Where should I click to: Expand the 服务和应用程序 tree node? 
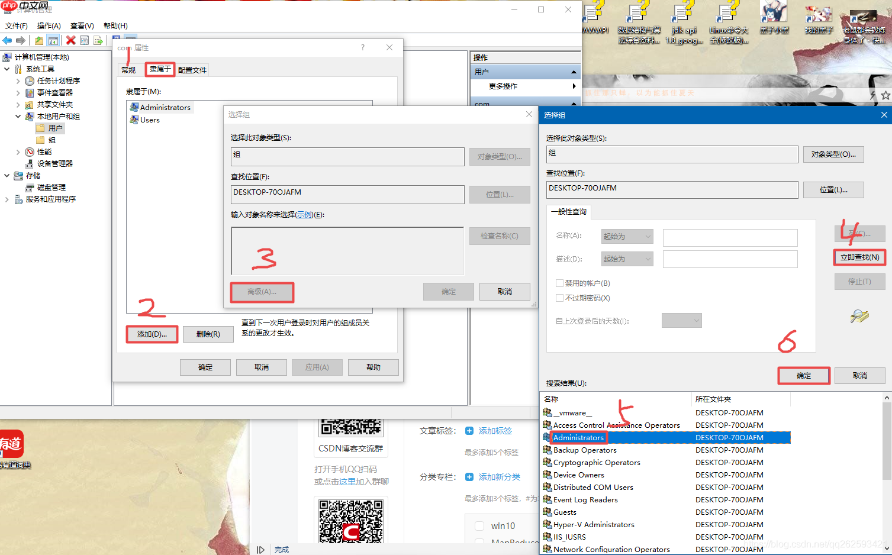(7, 199)
